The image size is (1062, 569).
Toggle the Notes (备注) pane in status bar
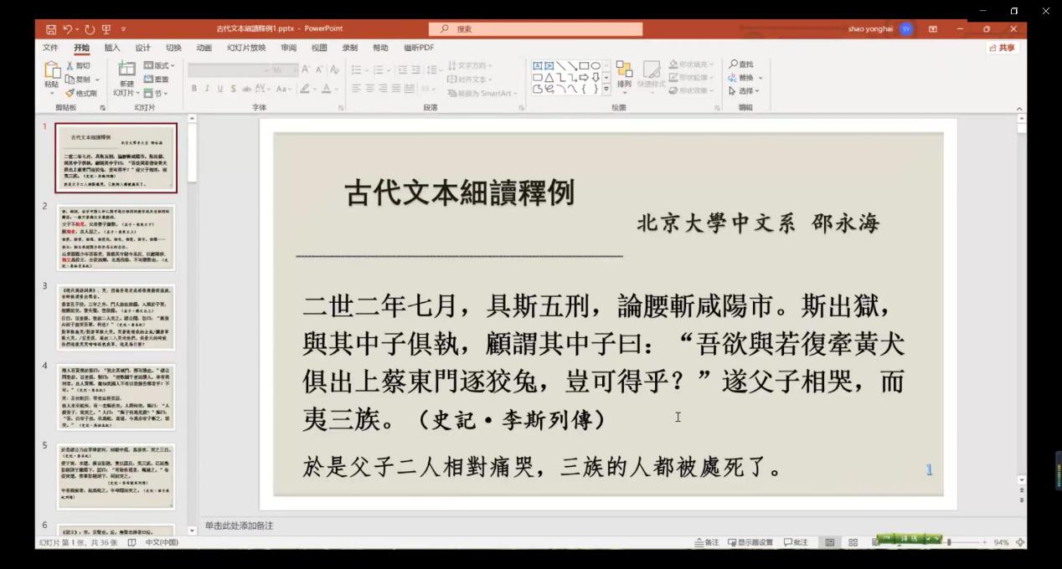(707, 542)
